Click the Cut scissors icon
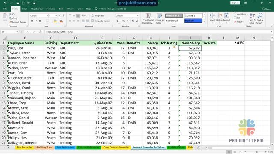This screenshot has width=274, height=154. click(x=10, y=14)
